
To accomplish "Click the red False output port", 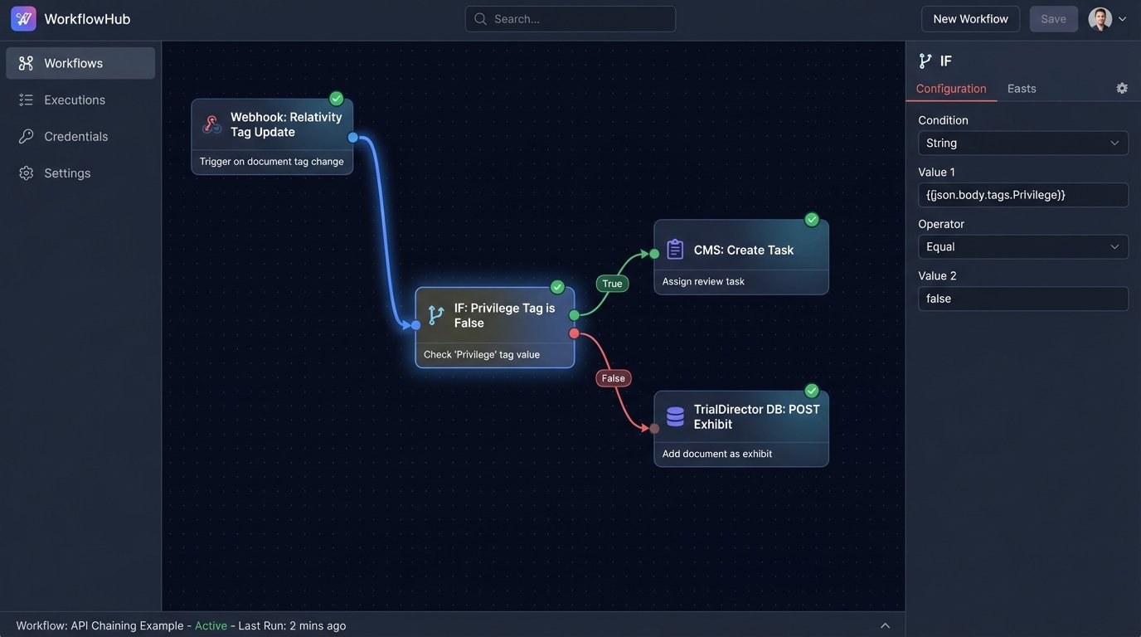I will tap(574, 333).
